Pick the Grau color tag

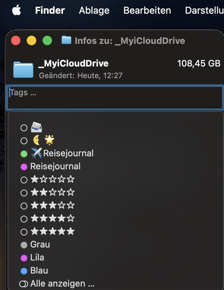pos(35,244)
